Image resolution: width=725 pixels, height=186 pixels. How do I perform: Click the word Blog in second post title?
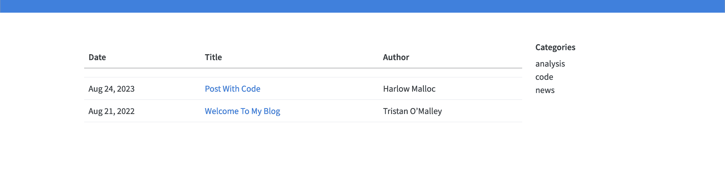272,111
